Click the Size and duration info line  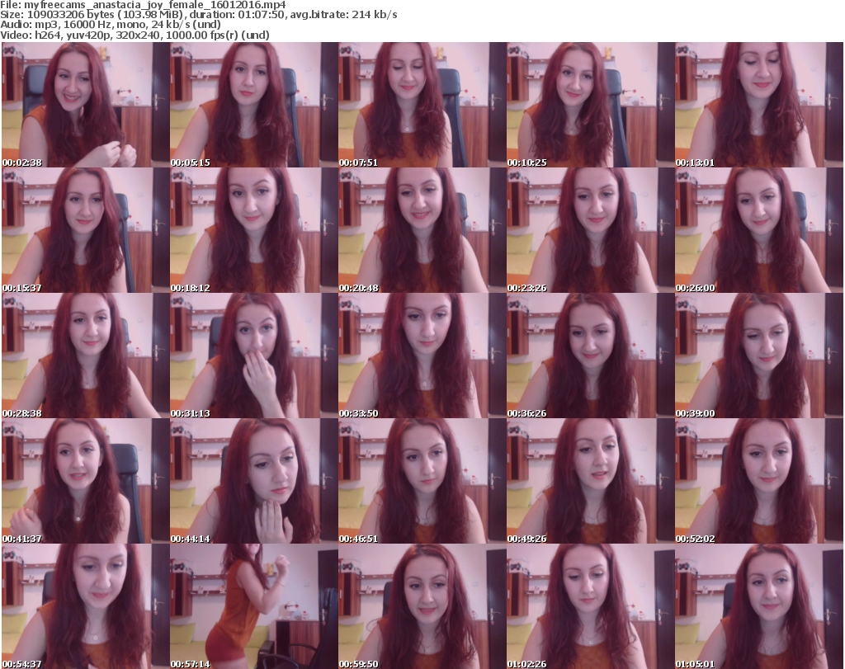click(x=199, y=15)
